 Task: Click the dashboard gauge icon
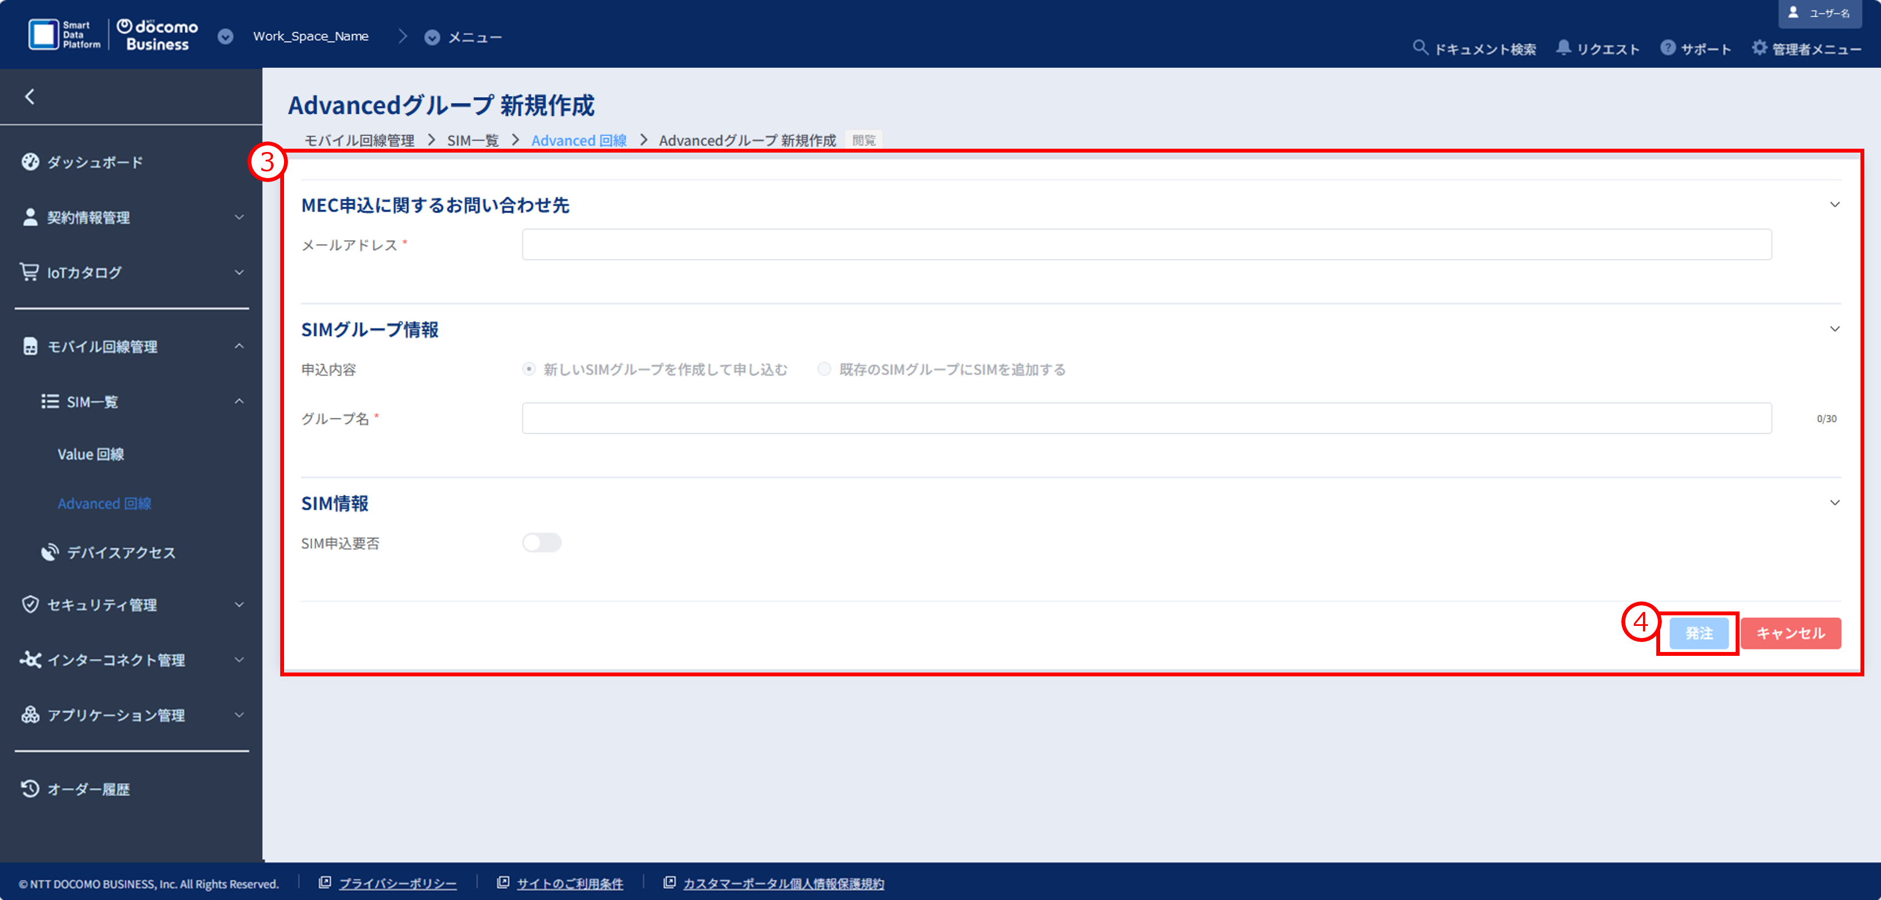[x=30, y=162]
